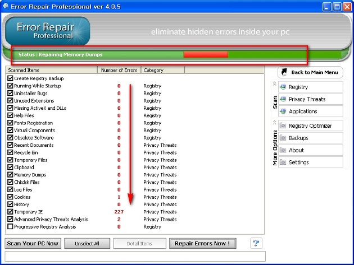The image size is (354, 265).
Task: Uncheck the Log Files item
Action: coord(10,189)
